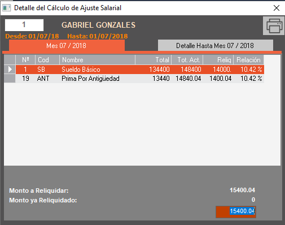Click the 134400 total cell

(x=153, y=70)
